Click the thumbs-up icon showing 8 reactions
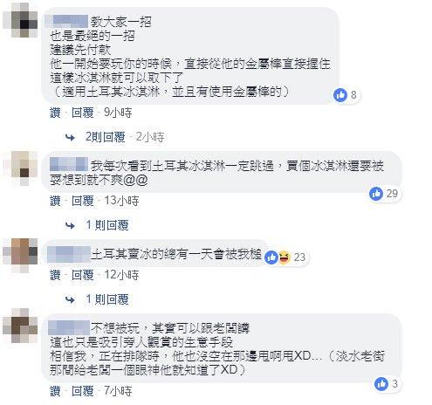This screenshot has width=432, height=405. (x=340, y=95)
